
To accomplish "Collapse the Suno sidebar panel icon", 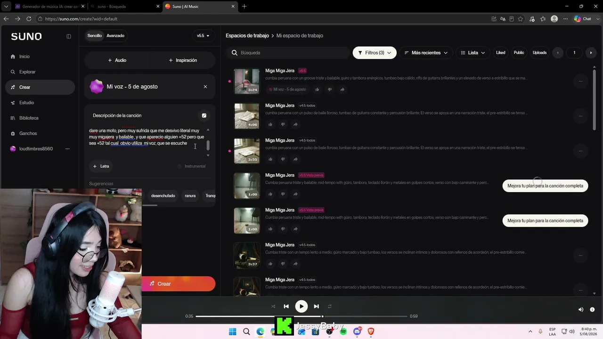I will (69, 36).
